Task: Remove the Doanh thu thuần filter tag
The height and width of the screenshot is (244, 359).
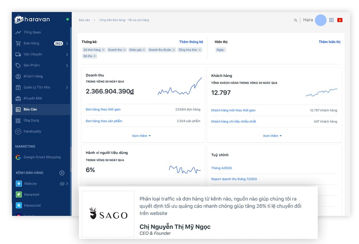Action: pyautogui.click(x=173, y=50)
